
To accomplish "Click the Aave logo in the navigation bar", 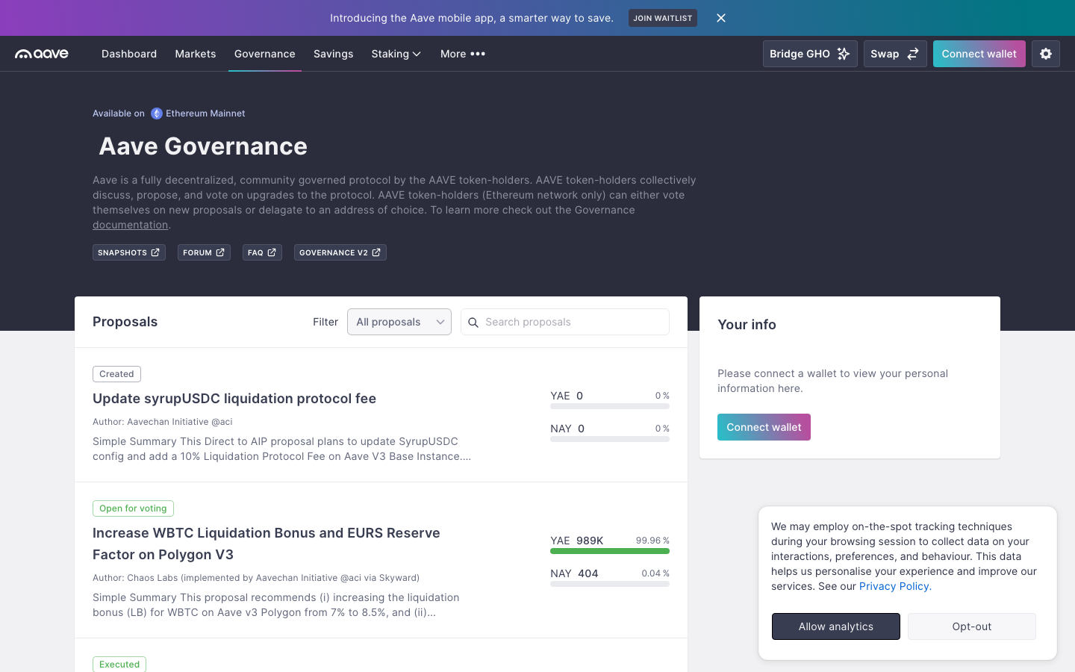I will pos(41,53).
